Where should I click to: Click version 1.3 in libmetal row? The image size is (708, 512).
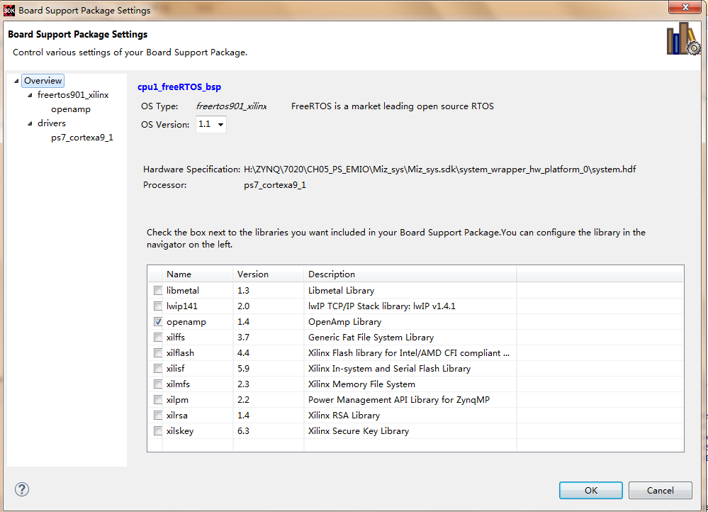pos(243,291)
